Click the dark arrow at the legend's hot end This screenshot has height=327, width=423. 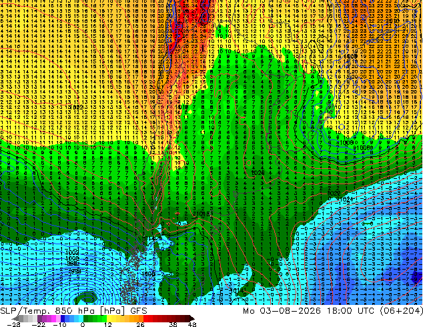tap(192, 318)
